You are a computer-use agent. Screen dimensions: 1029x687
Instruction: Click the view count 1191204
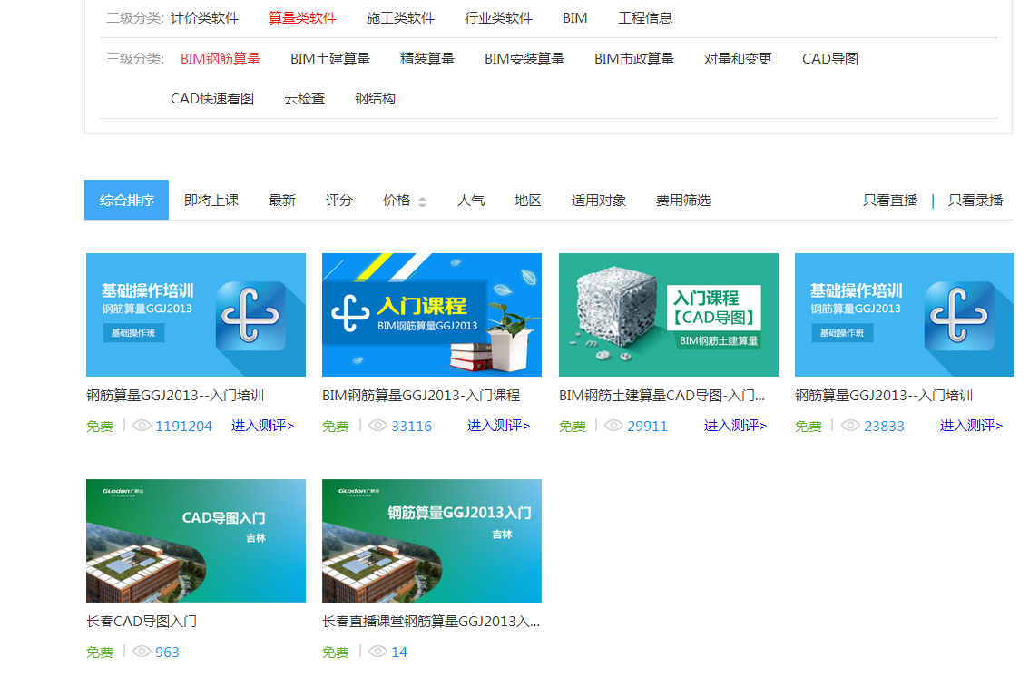pyautogui.click(x=183, y=427)
